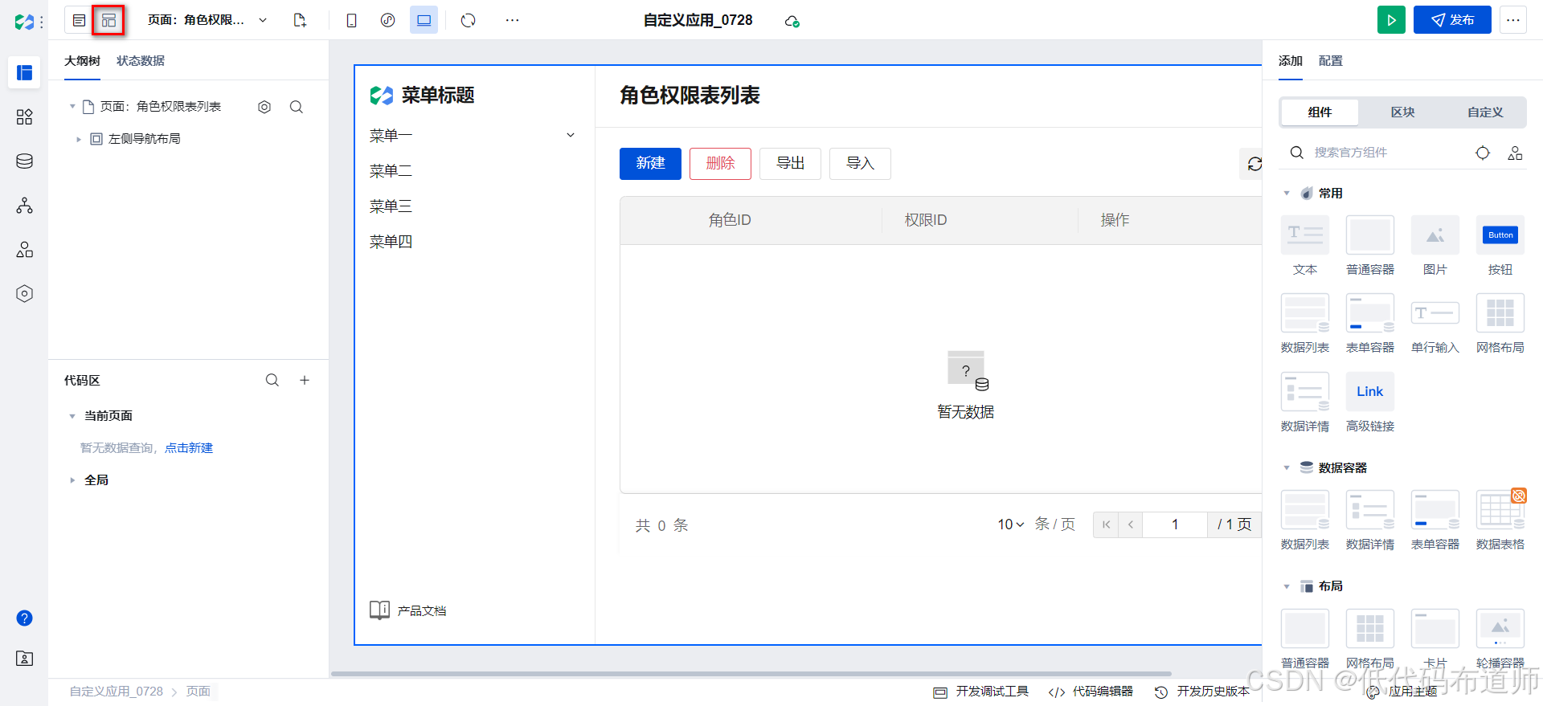
Task: Click the 导出 button
Action: pos(790,164)
